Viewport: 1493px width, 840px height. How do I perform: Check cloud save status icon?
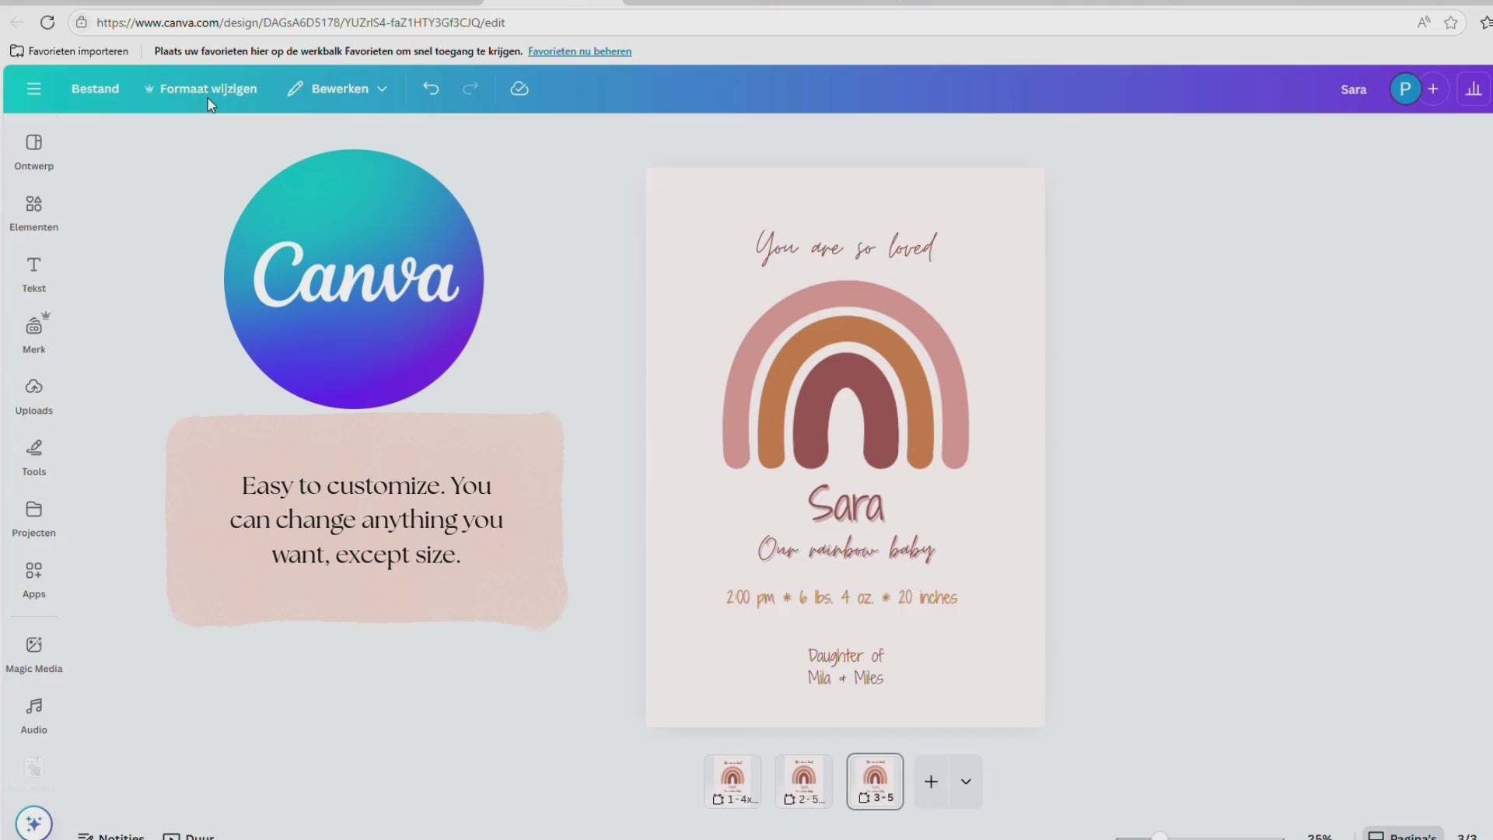519,89
